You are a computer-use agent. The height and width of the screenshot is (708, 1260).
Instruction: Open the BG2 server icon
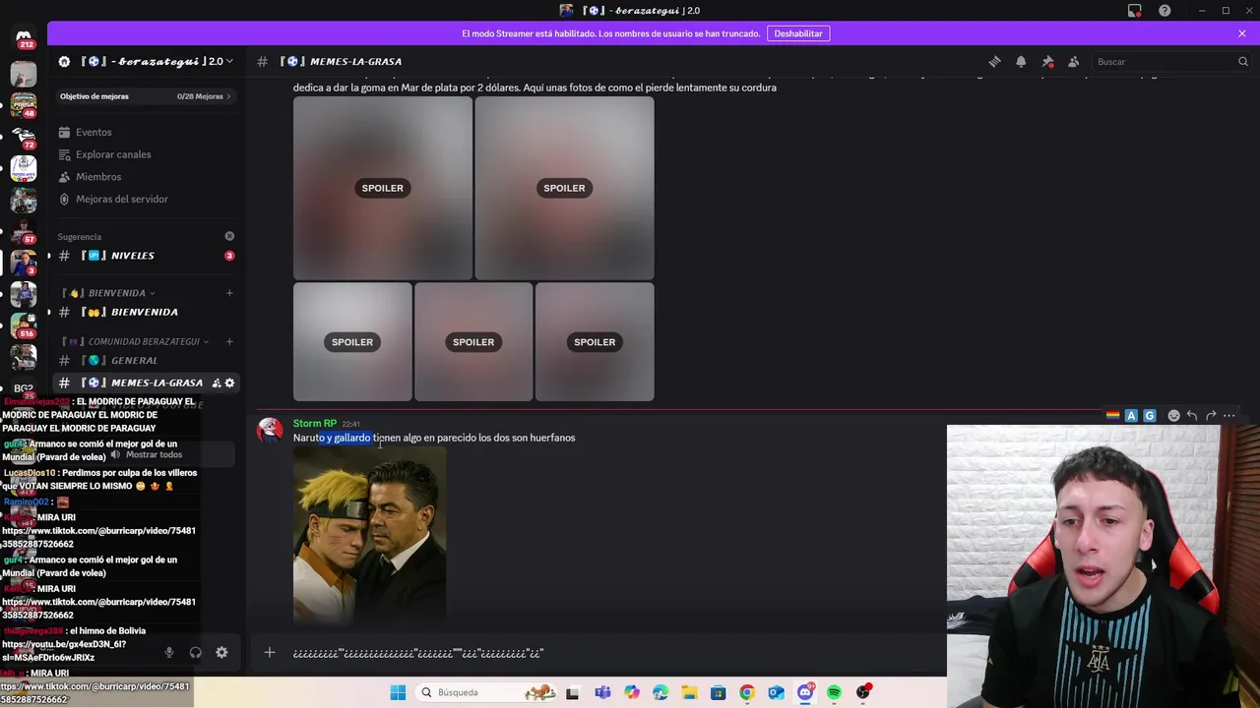[x=24, y=388]
